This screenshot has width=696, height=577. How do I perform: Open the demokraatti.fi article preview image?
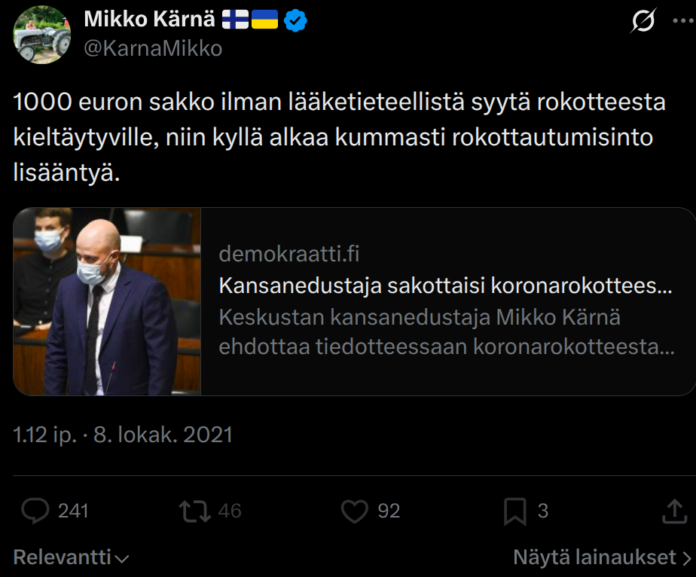click(x=107, y=301)
